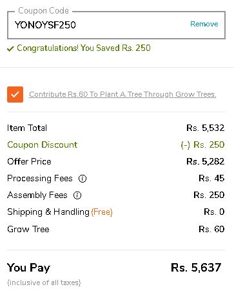The image size is (234, 298).
Task: Open the Grow Trees contribution link
Action: [x=122, y=94]
